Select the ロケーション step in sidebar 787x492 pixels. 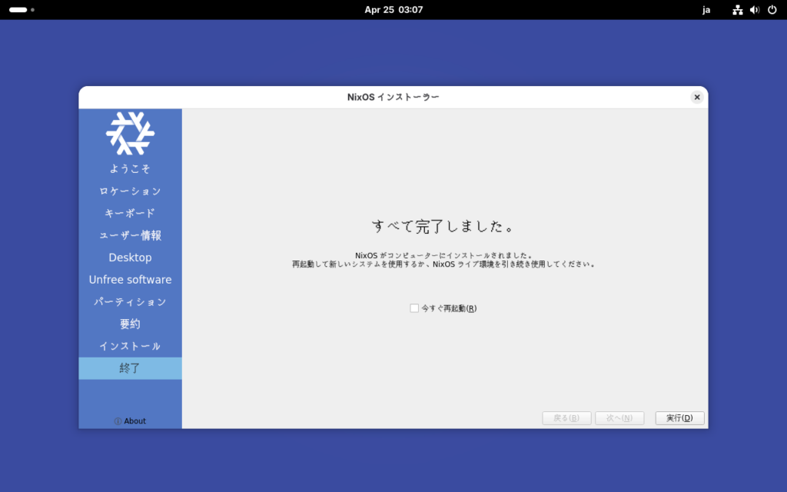tap(130, 191)
